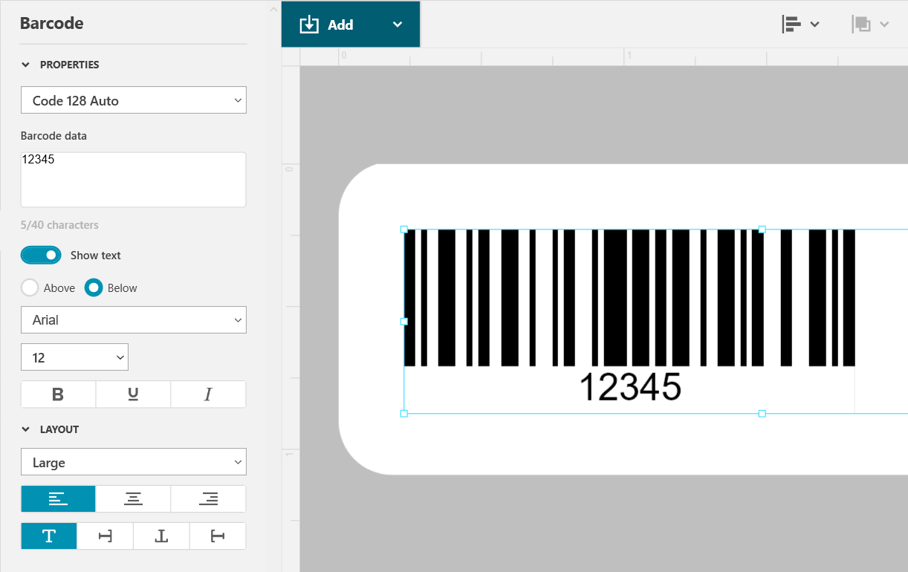The width and height of the screenshot is (908, 572).
Task: Click the top-left barcode resize handle
Action: coord(404,230)
